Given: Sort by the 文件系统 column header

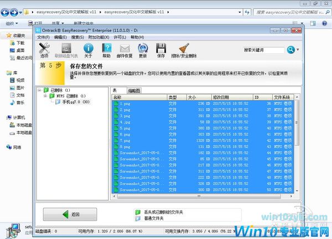Looking at the screenshot, I should (283, 97).
